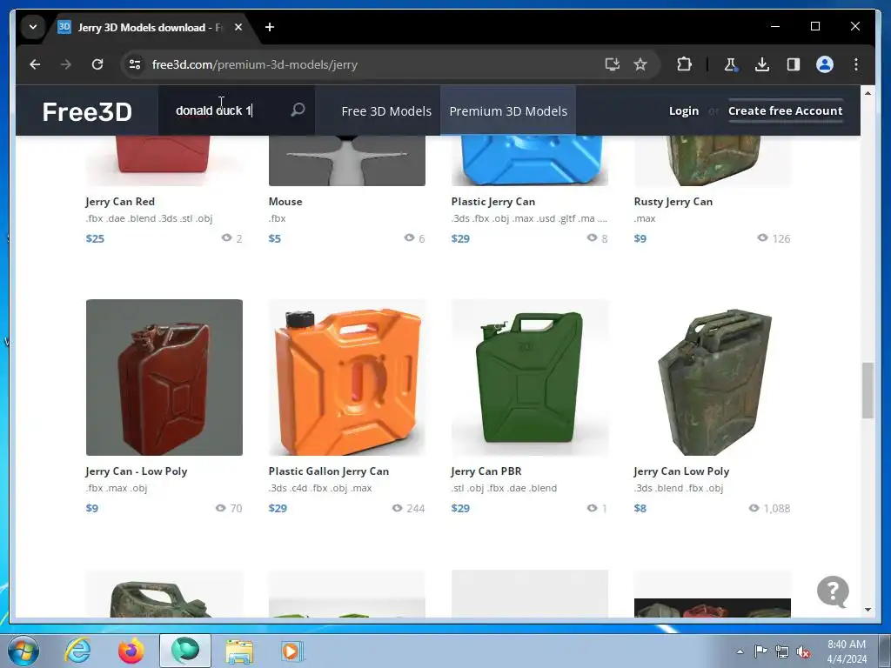Open the Extensions puzzle icon
Screen dimensions: 891x668
point(684,64)
